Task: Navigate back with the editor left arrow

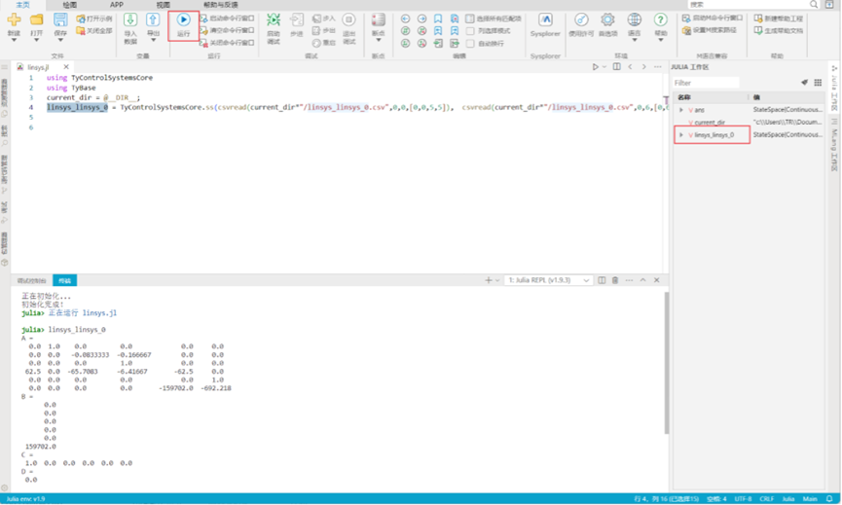Action: tap(630, 67)
